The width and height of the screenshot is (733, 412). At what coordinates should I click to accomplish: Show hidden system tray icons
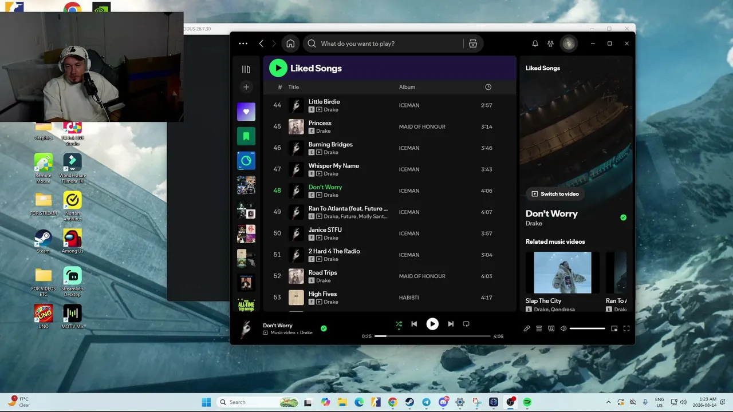[608, 402]
